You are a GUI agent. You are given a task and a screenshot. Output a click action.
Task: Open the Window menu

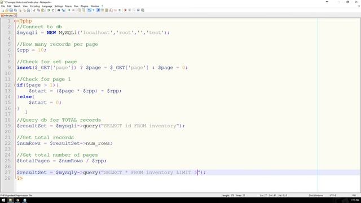tap(95, 6)
